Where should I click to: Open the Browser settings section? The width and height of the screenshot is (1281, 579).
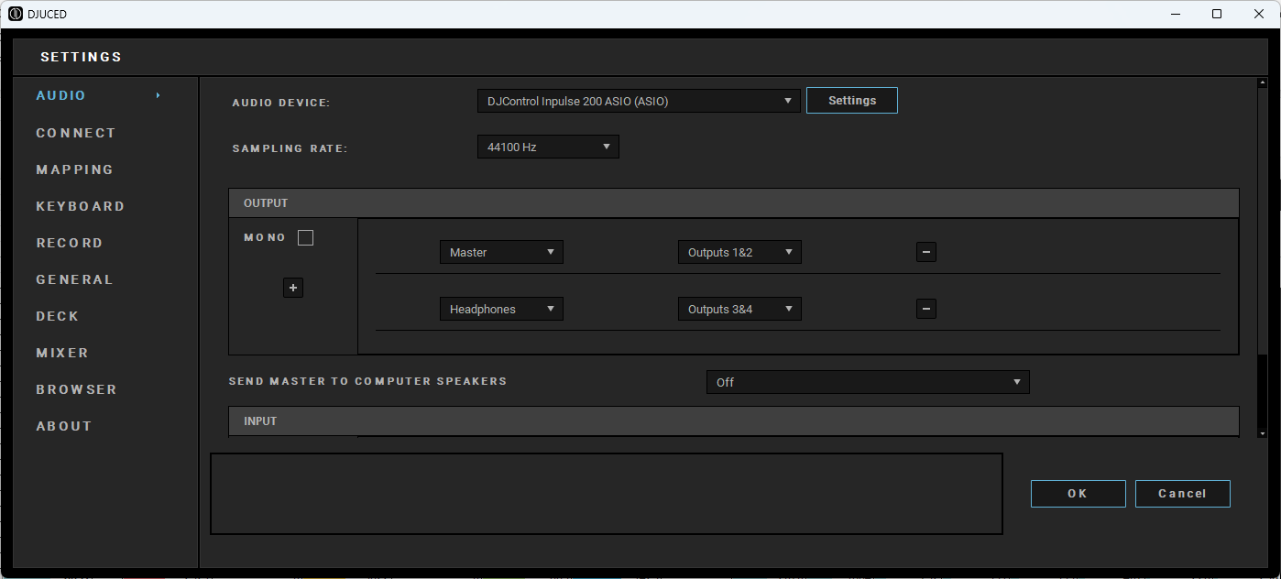[77, 389]
